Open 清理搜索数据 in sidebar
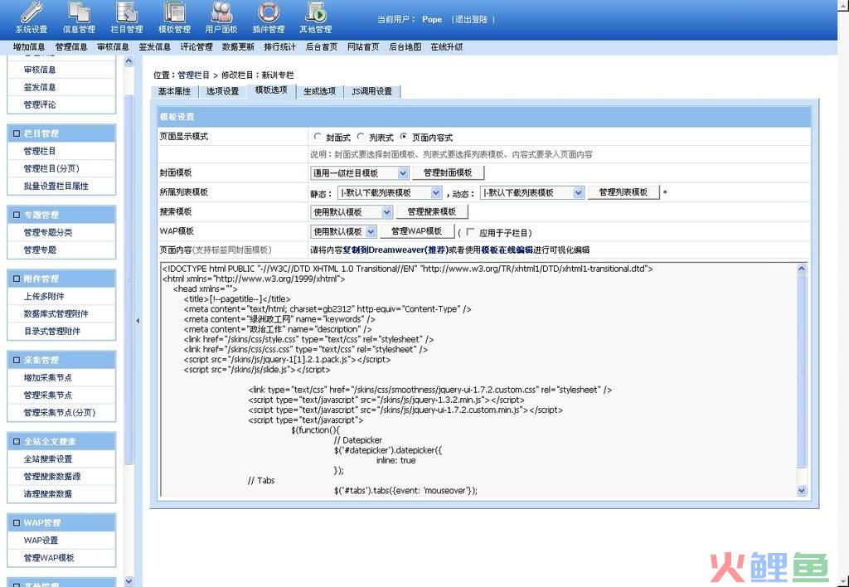The height and width of the screenshot is (587, 849). [x=47, y=493]
